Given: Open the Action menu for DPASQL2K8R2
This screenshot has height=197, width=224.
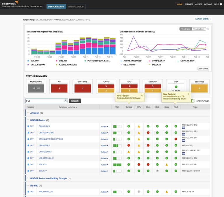Looking at the screenshot, I should click(x=105, y=152).
